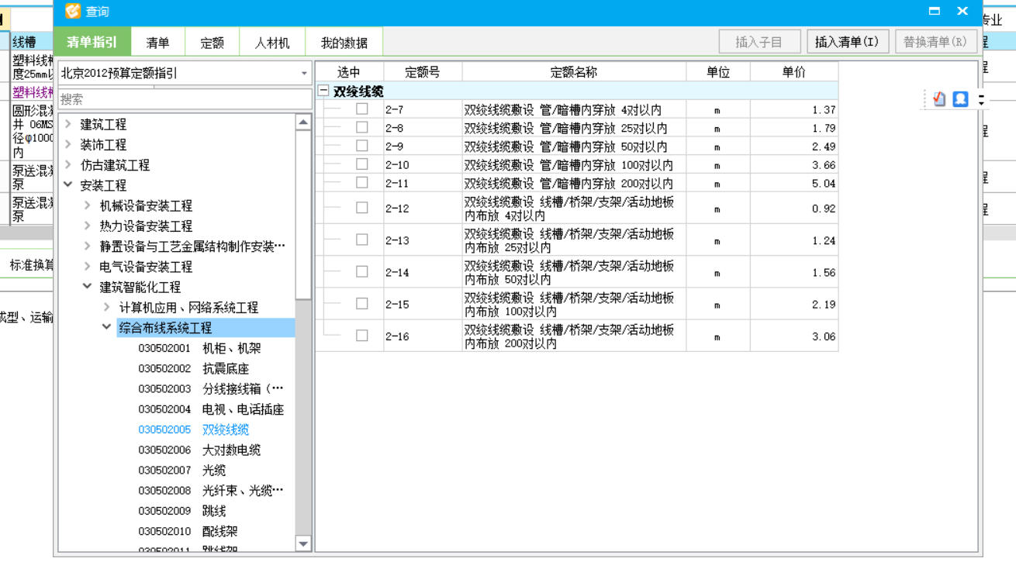Image resolution: width=1016 pixels, height=586 pixels.
Task: Tick the checkbox for quota 2-14
Action: (x=362, y=271)
